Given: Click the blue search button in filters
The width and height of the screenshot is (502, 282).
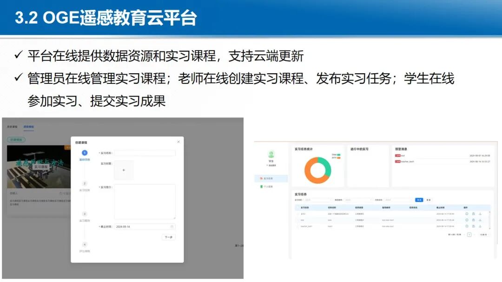Looking at the screenshot, I should (419, 200).
